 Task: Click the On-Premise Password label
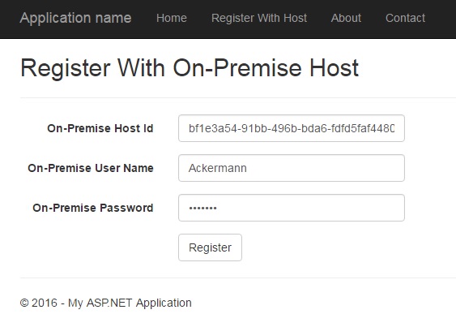coord(93,208)
